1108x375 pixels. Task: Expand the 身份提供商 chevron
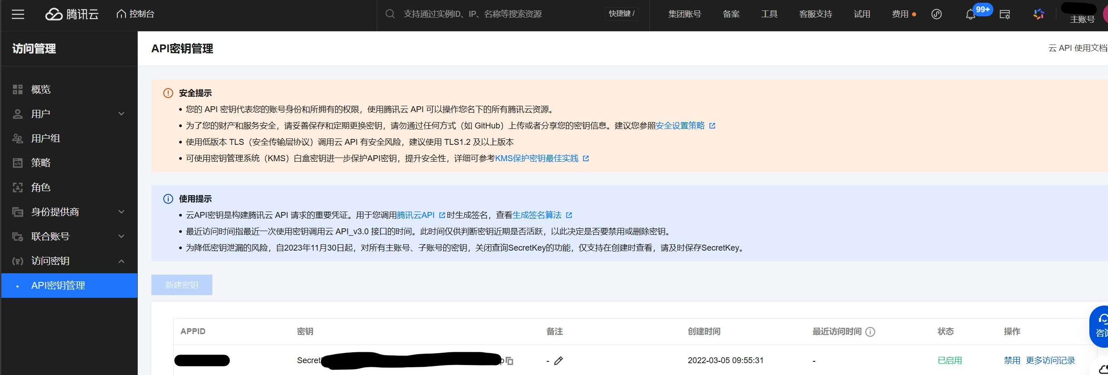(121, 212)
